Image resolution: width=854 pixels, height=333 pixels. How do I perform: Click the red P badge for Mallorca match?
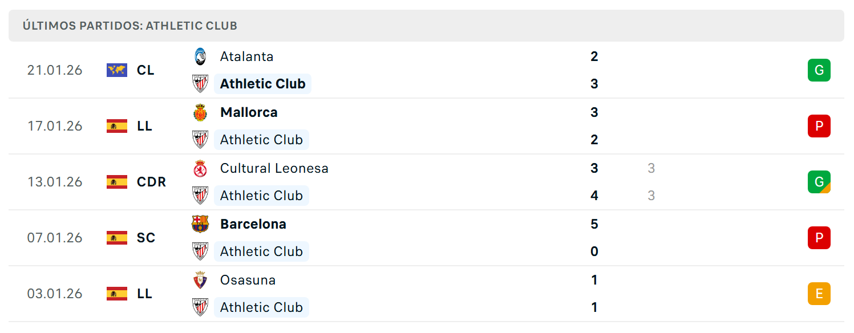click(x=819, y=126)
